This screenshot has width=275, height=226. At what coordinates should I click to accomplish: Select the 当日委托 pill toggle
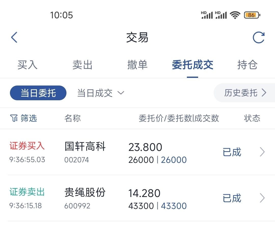(x=38, y=93)
